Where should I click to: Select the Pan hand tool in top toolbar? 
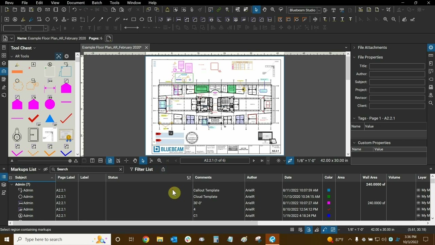(264, 10)
